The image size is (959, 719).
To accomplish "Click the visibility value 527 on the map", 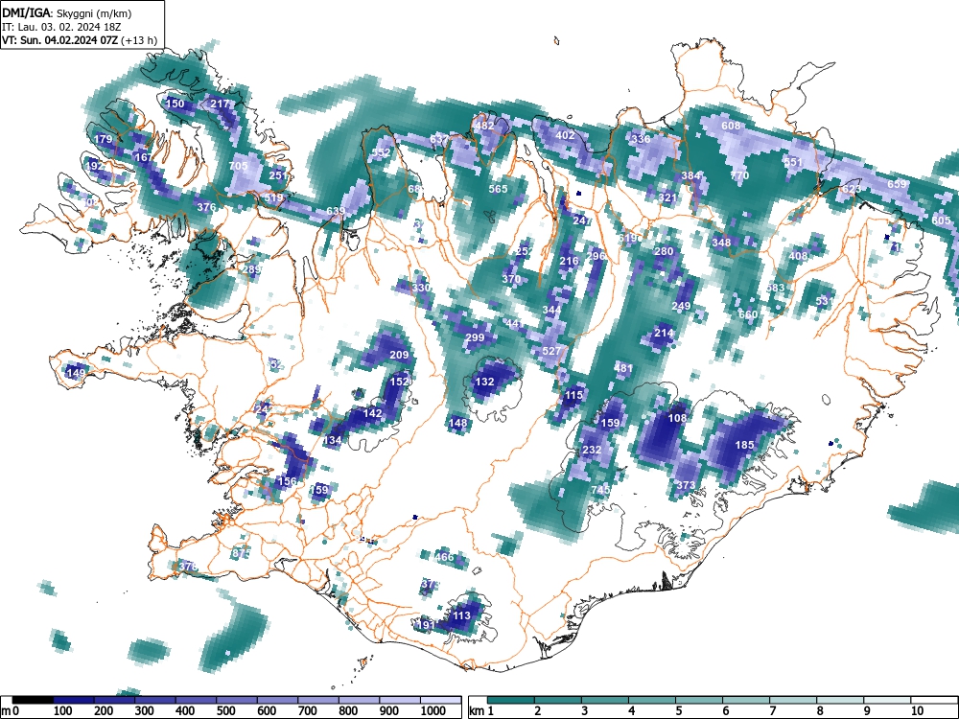I will [x=551, y=350].
